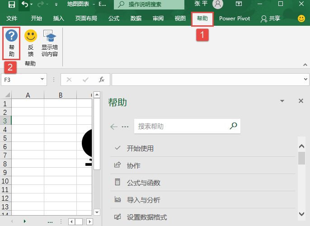Click the sheet horizontal scroll right arrow
Screen dimensions: 310x226
(90, 221)
